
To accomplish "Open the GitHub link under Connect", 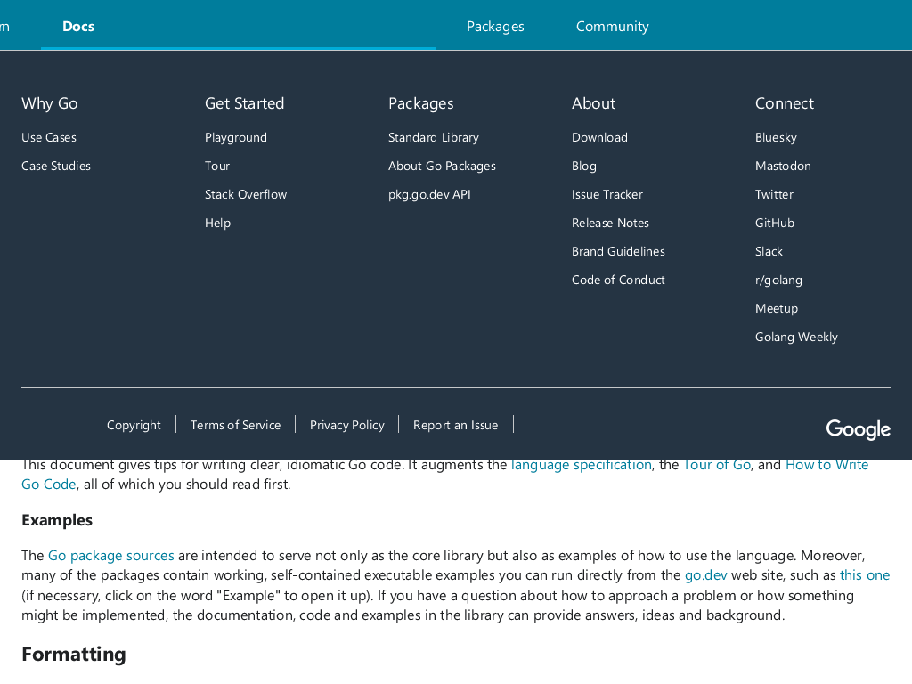I will click(x=775, y=223).
